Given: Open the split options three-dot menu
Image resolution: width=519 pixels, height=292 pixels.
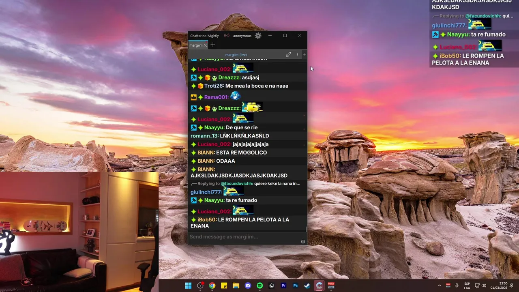Looking at the screenshot, I should 297,55.
